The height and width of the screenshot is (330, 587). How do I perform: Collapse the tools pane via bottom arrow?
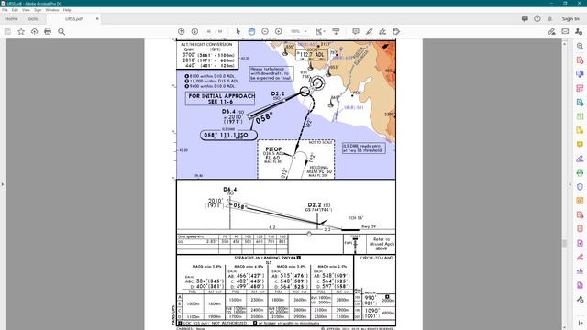pyautogui.click(x=580, y=323)
